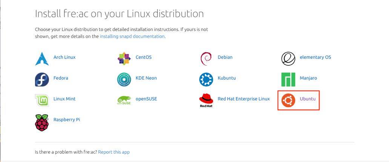This screenshot has width=389, height=162.
Task: Open the installing snapd documentation link
Action: pos(132,37)
